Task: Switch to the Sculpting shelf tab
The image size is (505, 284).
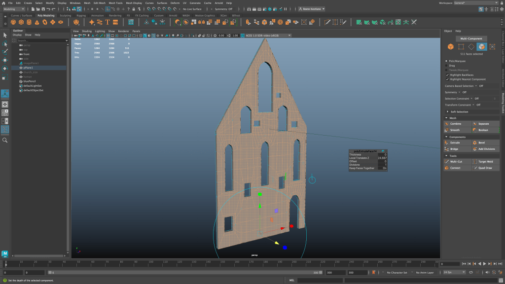Action: (65, 15)
